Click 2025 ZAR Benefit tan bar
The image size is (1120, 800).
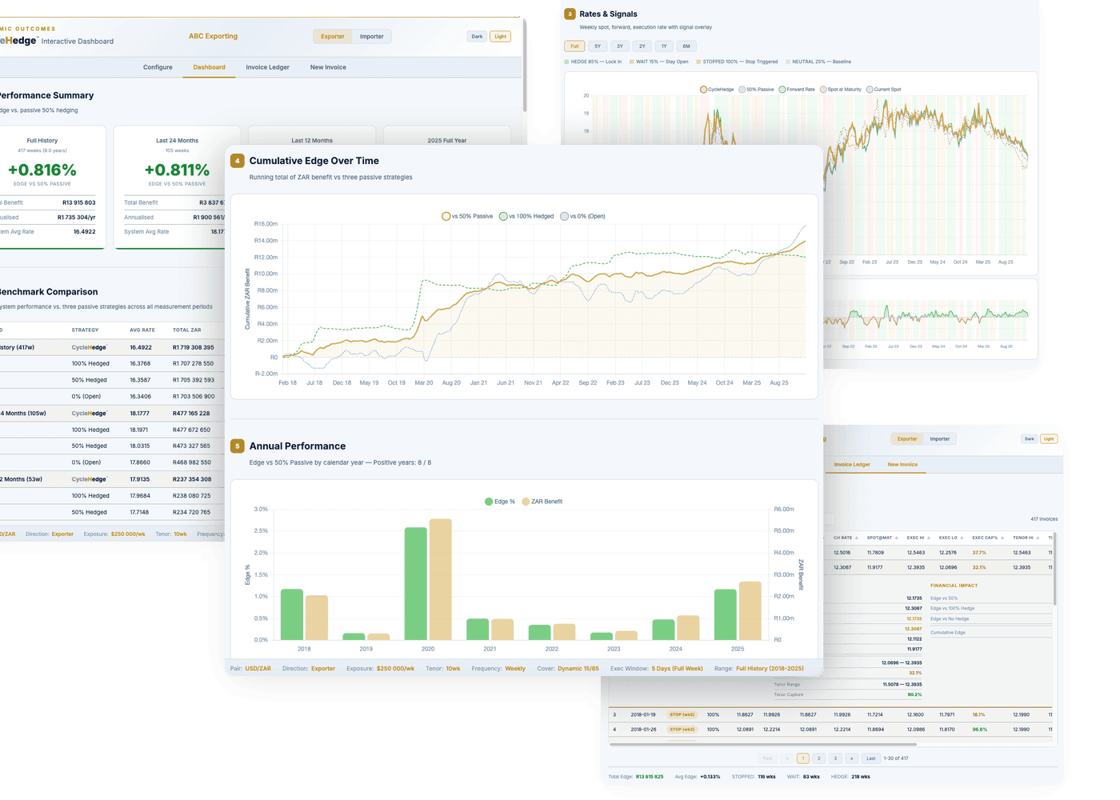point(750,610)
